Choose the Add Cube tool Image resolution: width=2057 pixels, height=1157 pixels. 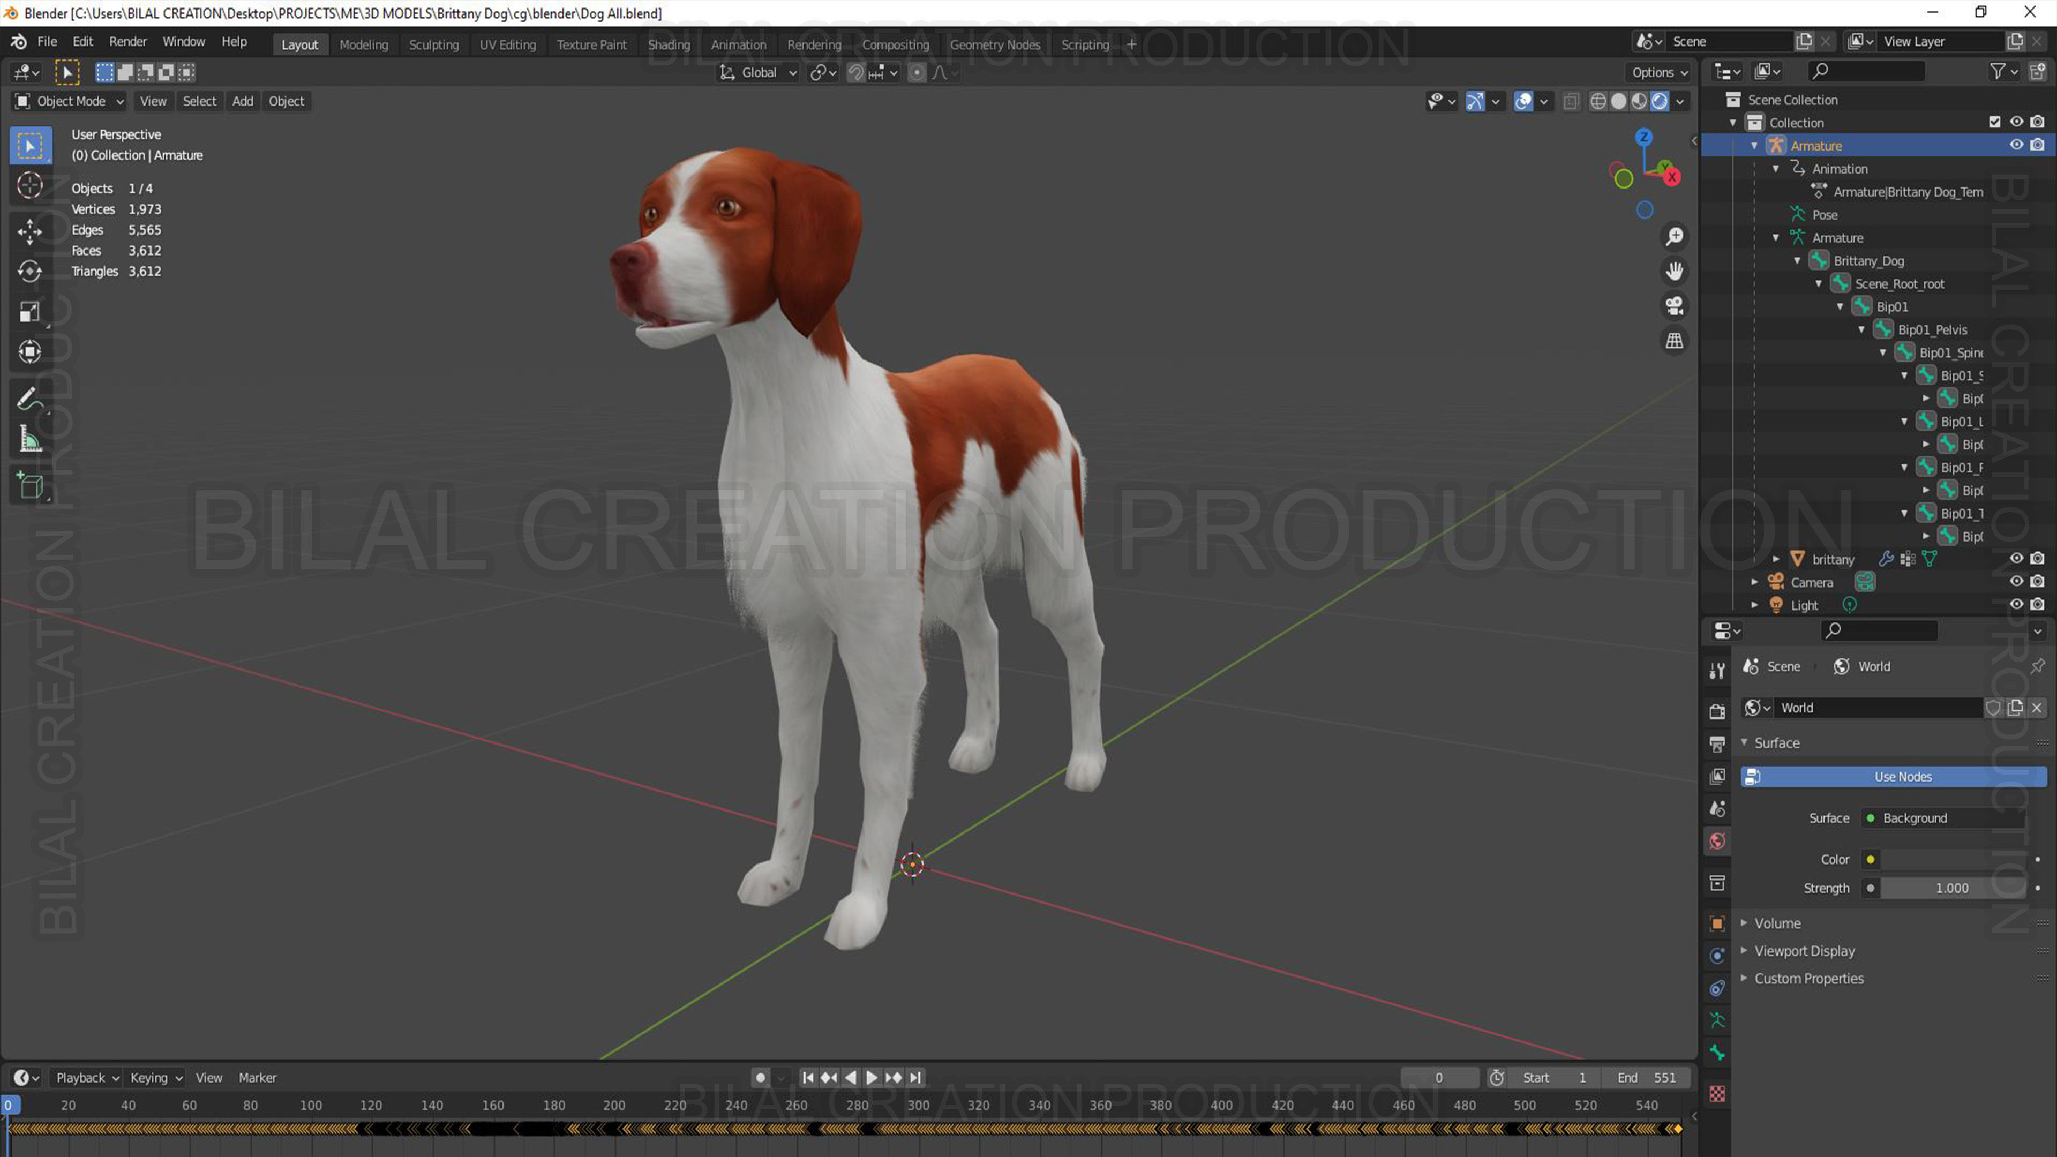click(31, 485)
